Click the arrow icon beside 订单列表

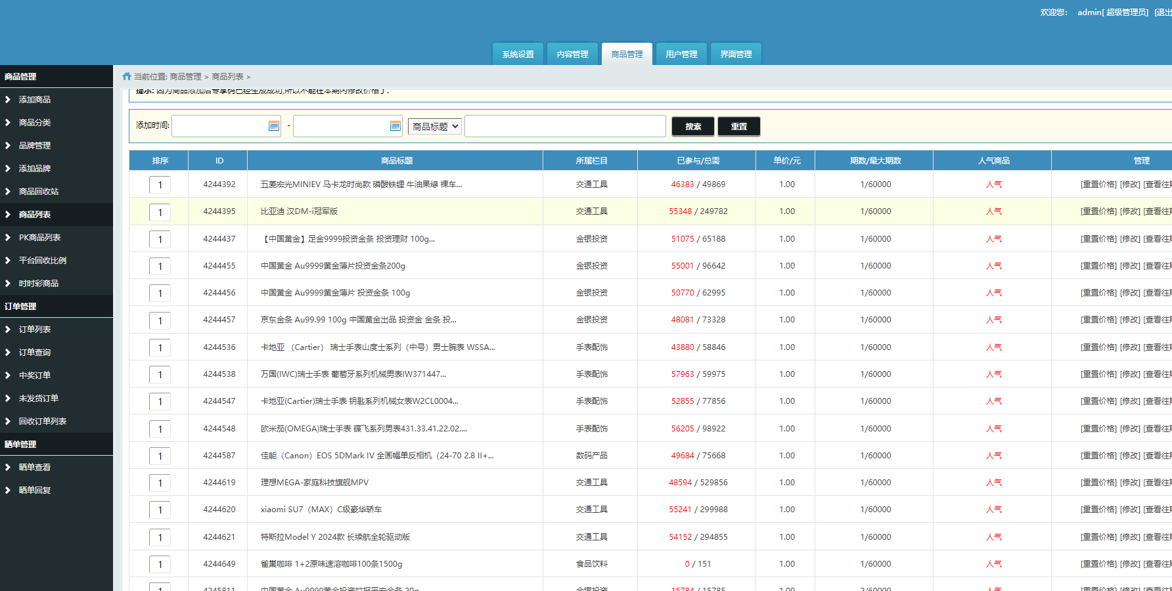8,330
